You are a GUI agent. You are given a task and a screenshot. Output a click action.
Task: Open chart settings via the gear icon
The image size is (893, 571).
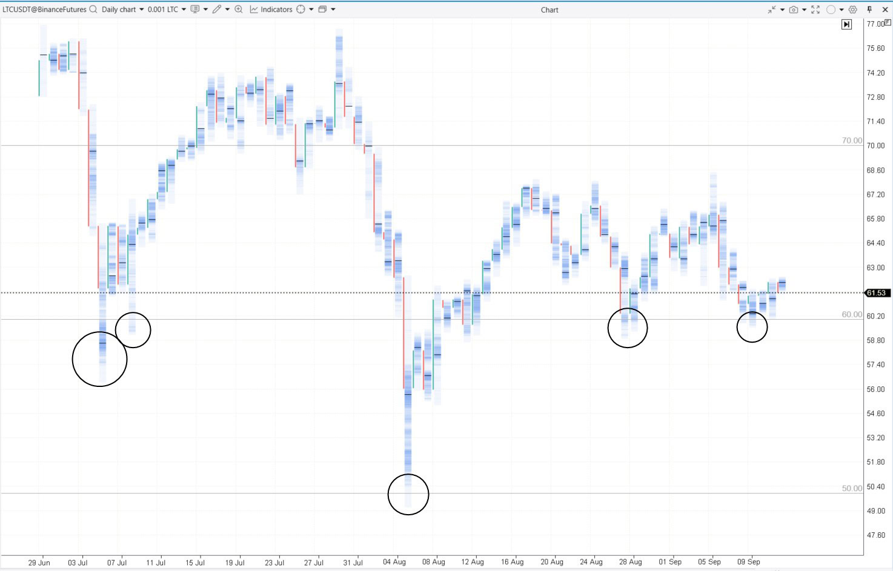(x=853, y=10)
